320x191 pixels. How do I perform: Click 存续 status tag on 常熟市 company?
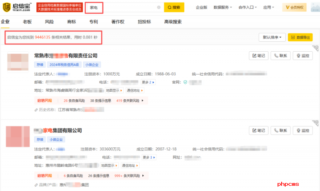click(x=40, y=65)
